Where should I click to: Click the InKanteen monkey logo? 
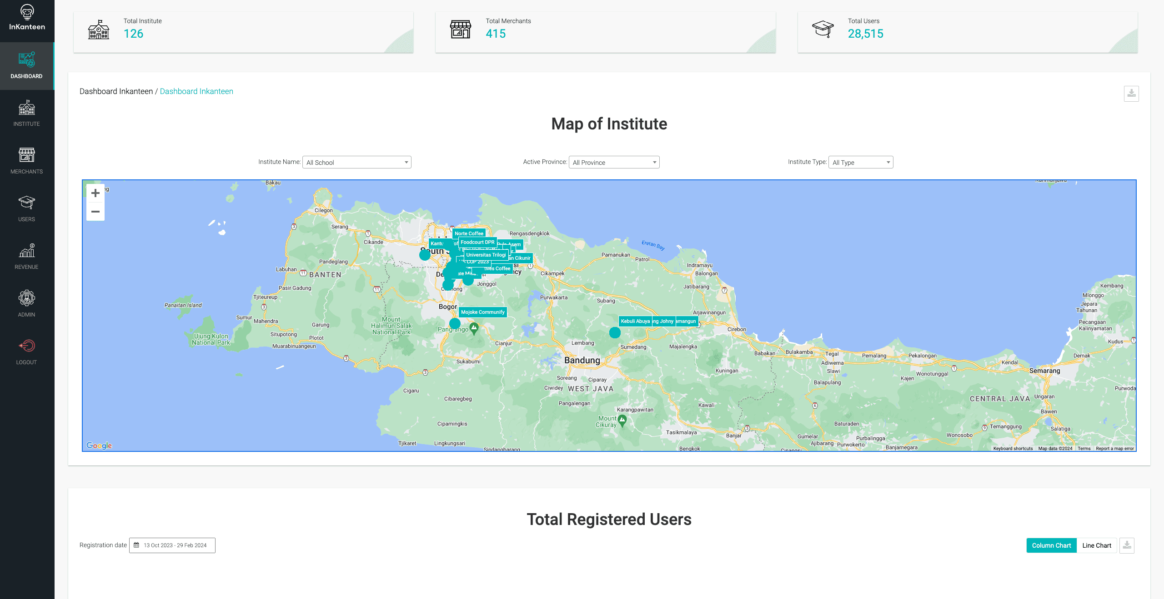(x=27, y=17)
